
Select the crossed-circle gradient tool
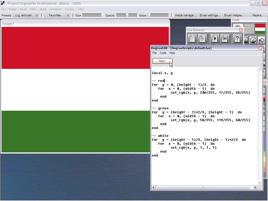[x=253, y=40]
